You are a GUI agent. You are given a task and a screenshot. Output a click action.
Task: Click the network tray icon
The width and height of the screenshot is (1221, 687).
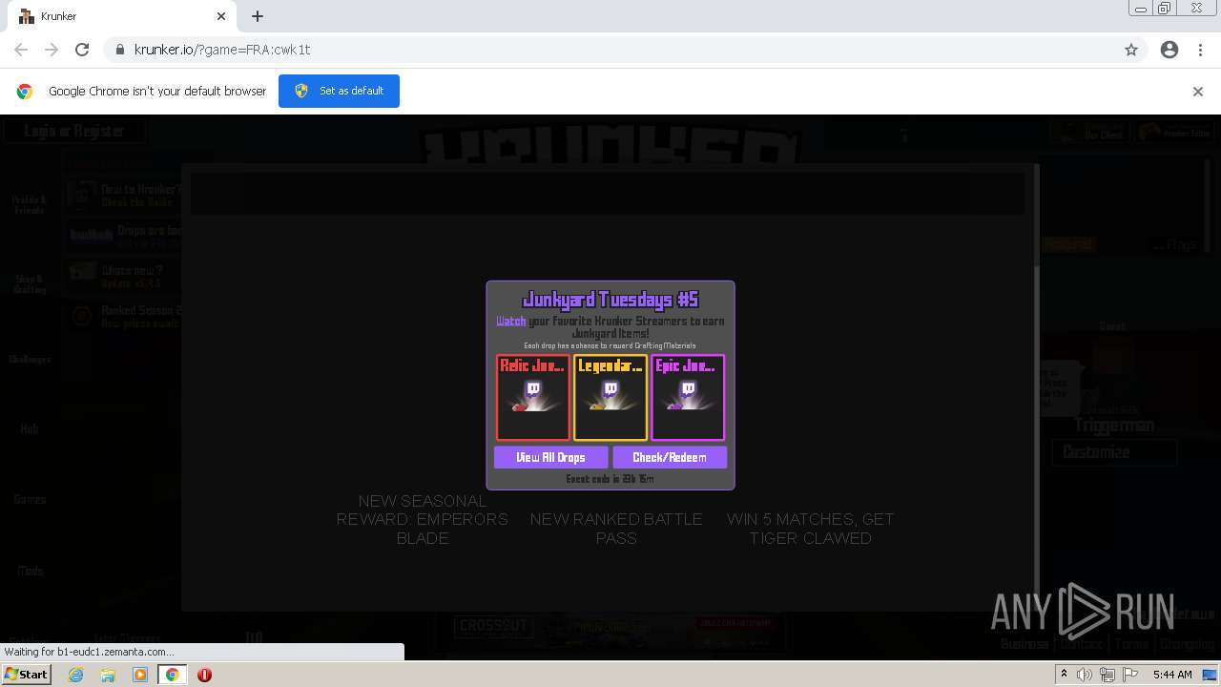coord(1107,675)
